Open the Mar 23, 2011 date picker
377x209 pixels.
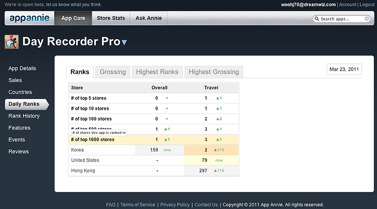(x=344, y=69)
